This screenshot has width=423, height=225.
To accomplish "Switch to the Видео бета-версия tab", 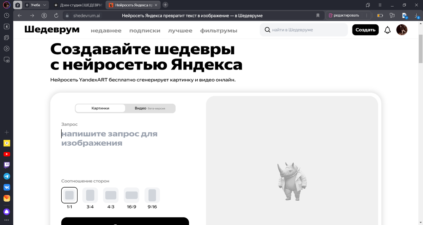I will (x=150, y=108).
